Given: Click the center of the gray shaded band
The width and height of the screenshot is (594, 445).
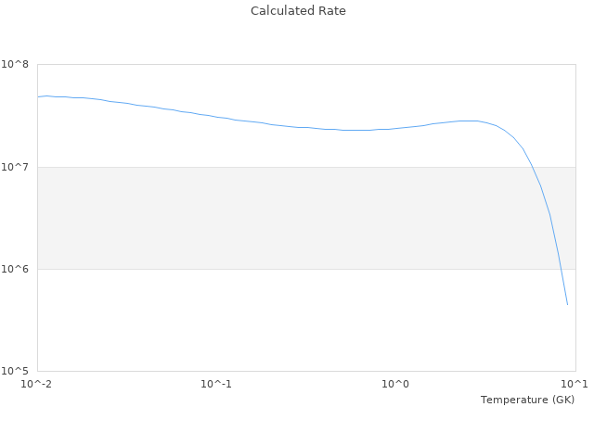Looking at the screenshot, I should 306,218.
